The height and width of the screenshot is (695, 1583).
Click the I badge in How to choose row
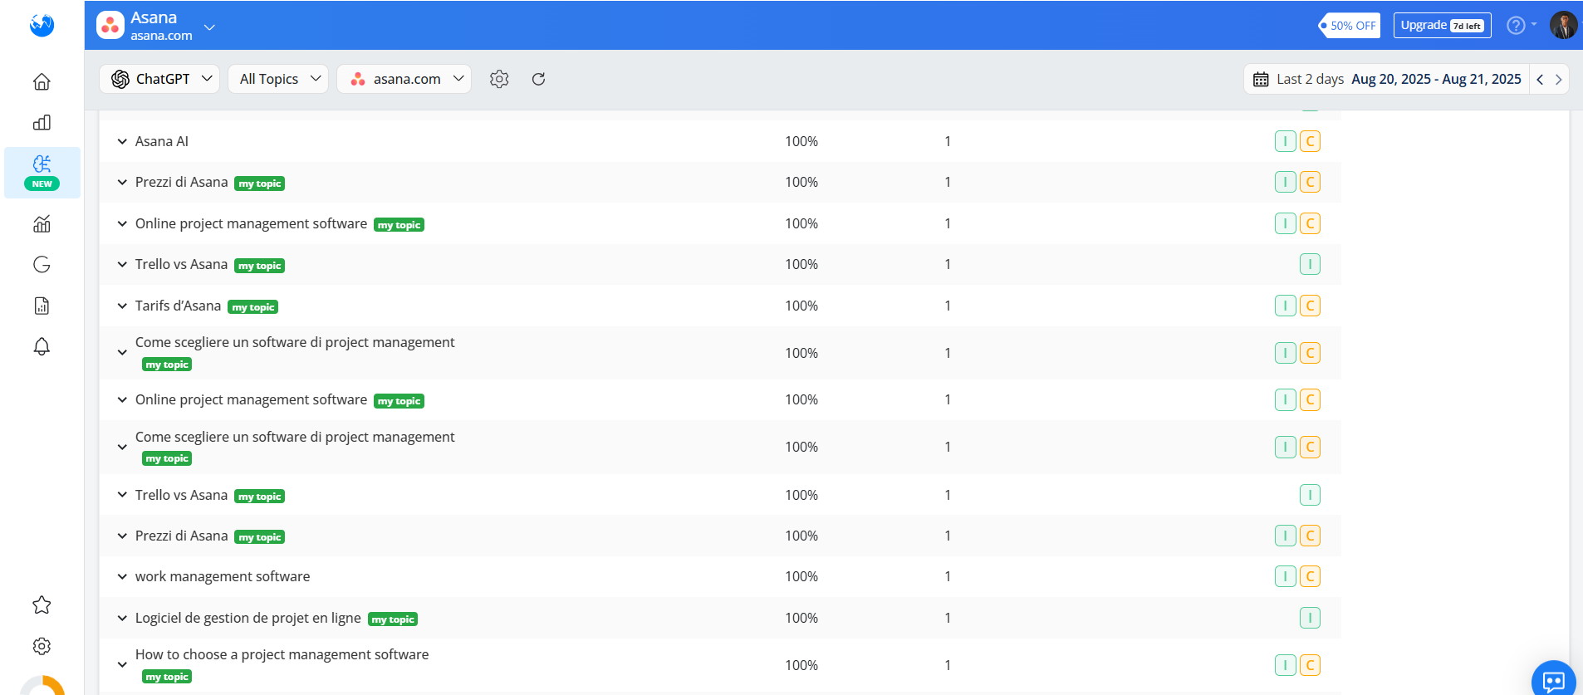(x=1285, y=665)
